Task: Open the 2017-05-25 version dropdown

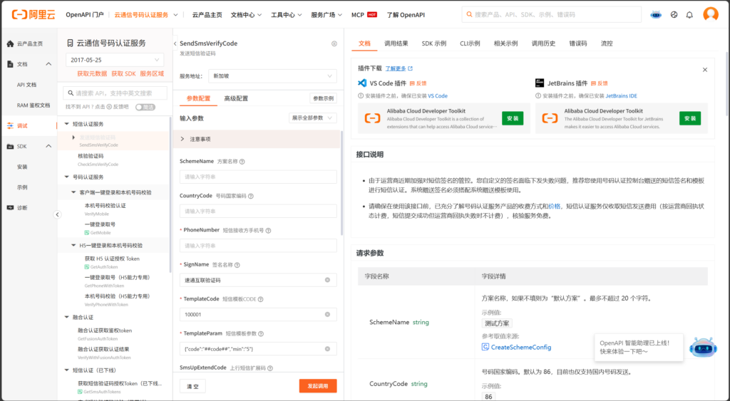Action: (x=115, y=61)
